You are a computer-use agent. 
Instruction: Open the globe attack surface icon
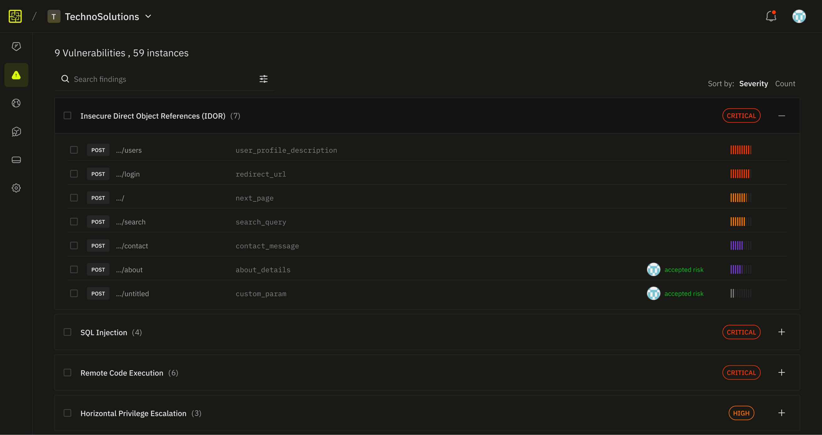tap(16, 103)
